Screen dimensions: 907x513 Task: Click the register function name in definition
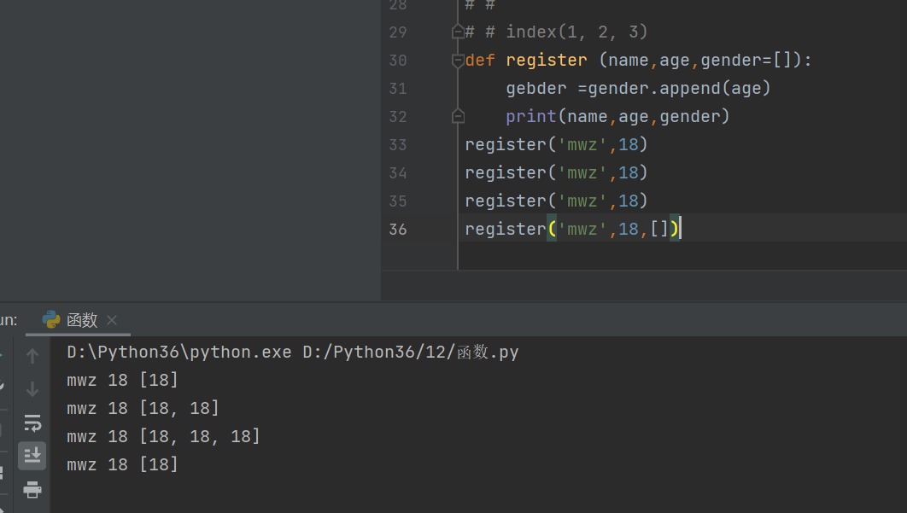[547, 60]
